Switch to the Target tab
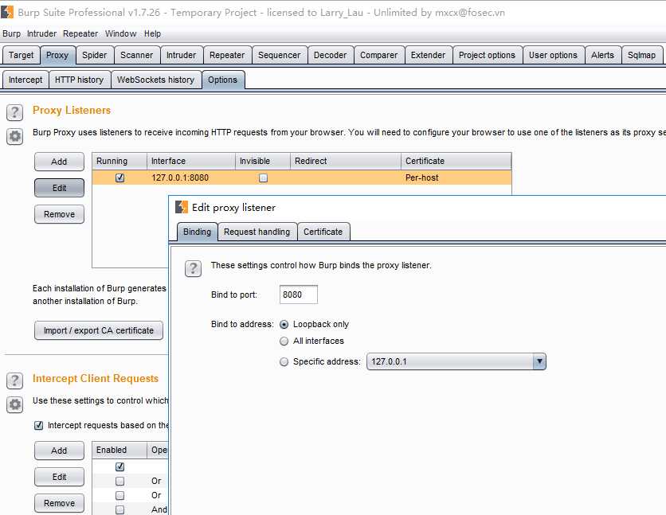This screenshot has width=666, height=515. pos(21,55)
